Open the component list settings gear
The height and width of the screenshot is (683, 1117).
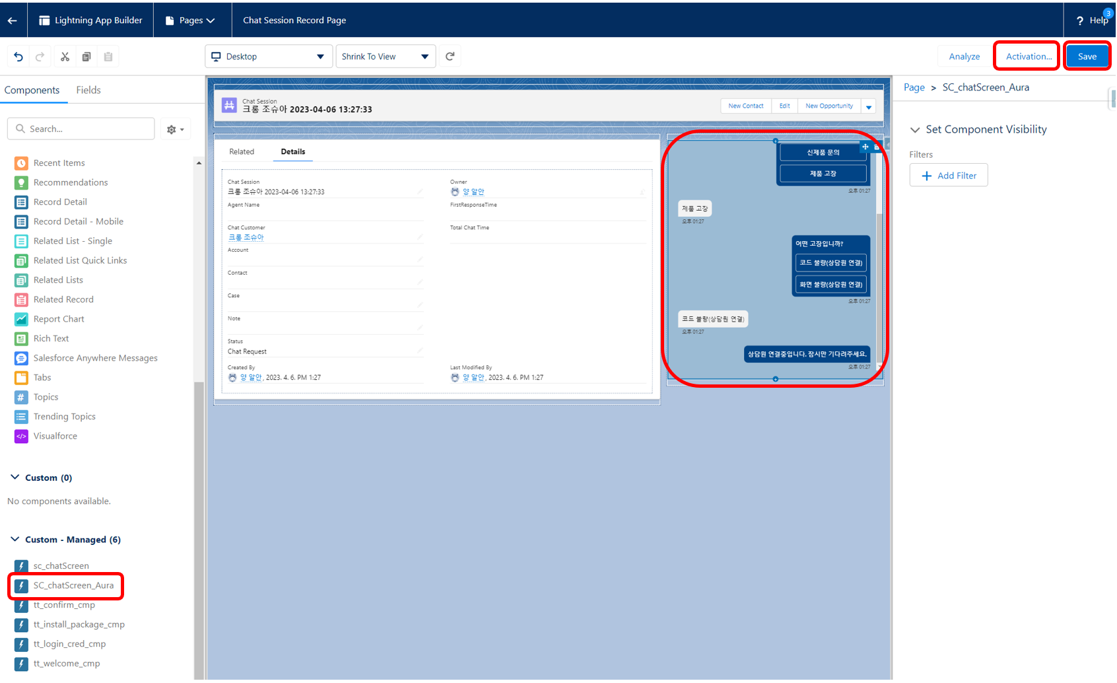(175, 129)
